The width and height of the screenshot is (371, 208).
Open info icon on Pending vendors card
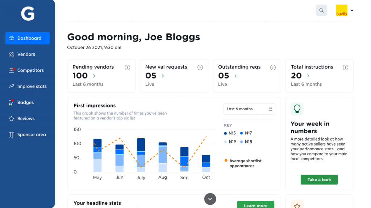(x=127, y=68)
